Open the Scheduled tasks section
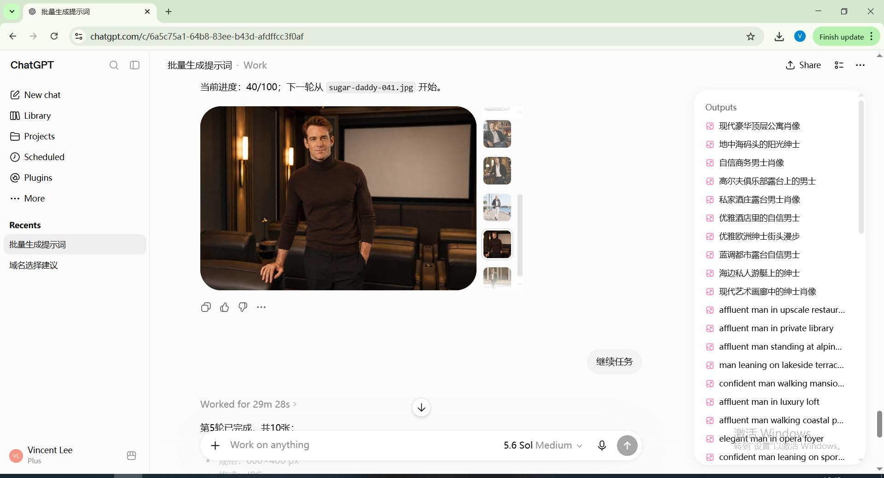The width and height of the screenshot is (884, 478). [75, 157]
